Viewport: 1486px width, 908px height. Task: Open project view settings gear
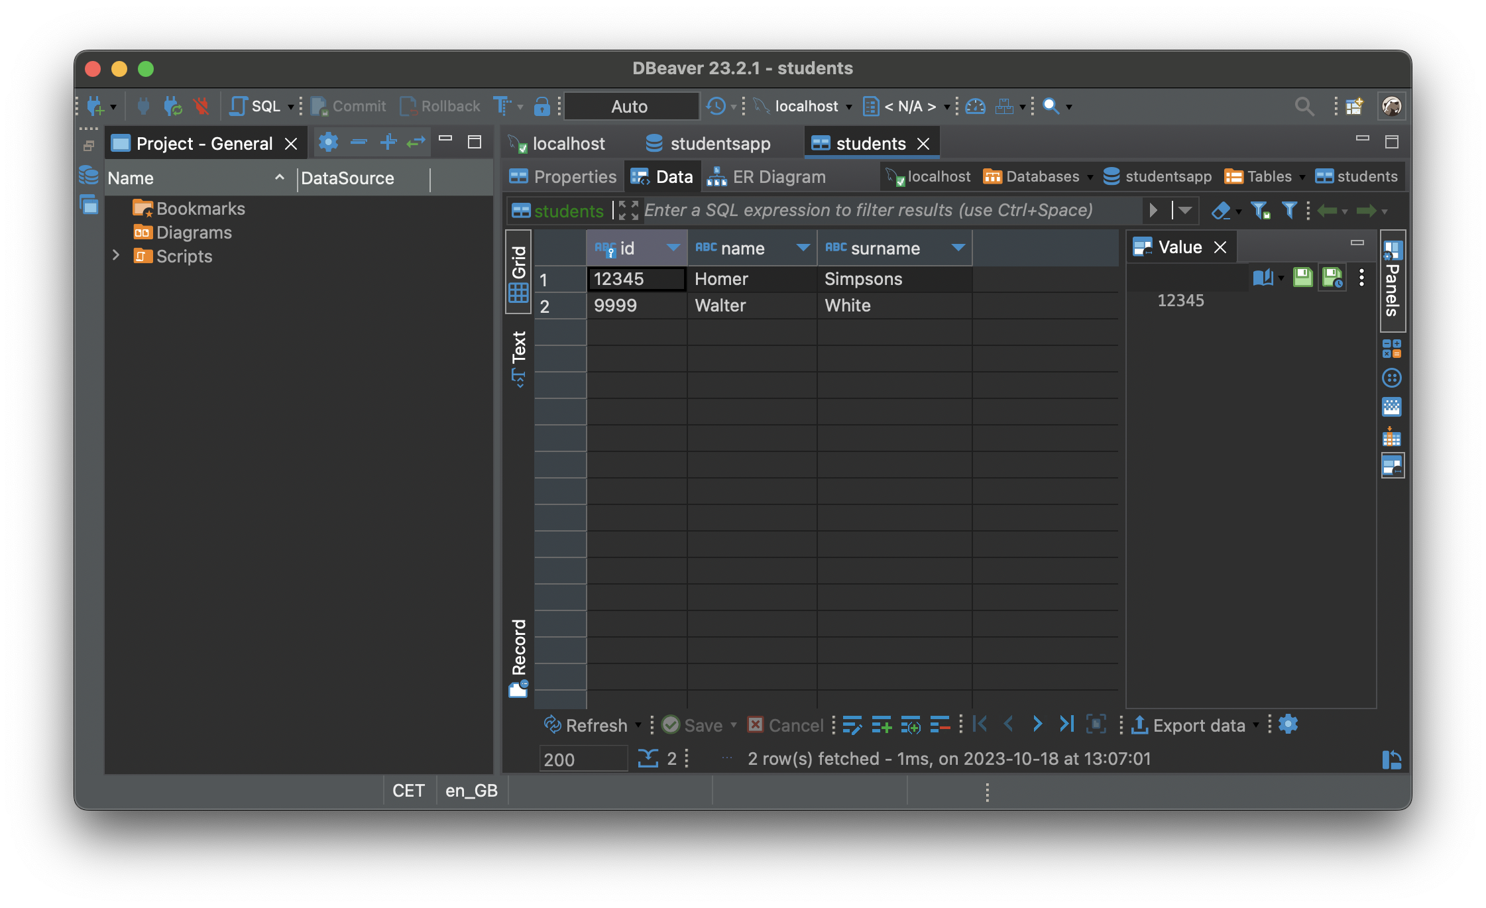(x=328, y=142)
